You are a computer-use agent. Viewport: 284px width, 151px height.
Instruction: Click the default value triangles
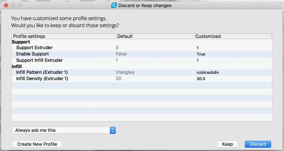pyautogui.click(x=125, y=72)
